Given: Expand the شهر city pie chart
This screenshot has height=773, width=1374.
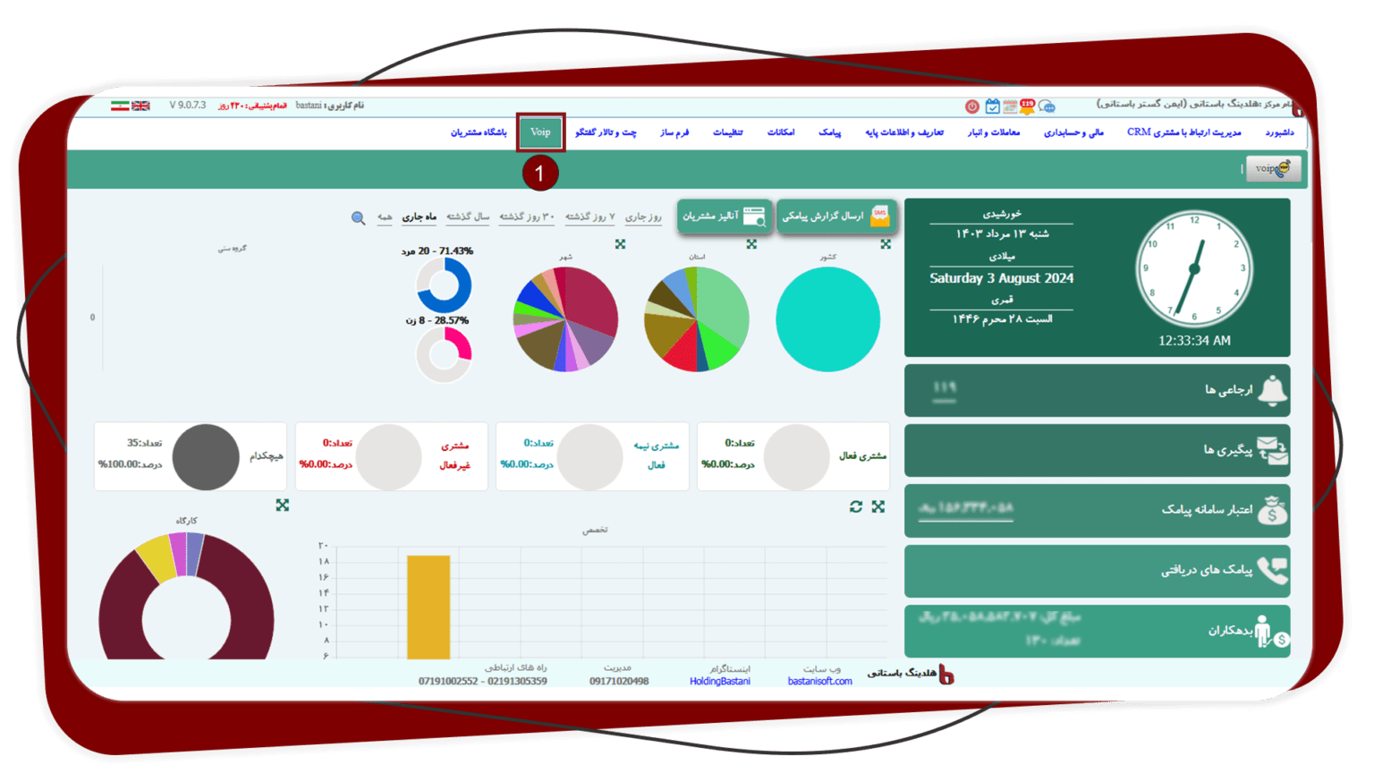Looking at the screenshot, I should coord(620,244).
